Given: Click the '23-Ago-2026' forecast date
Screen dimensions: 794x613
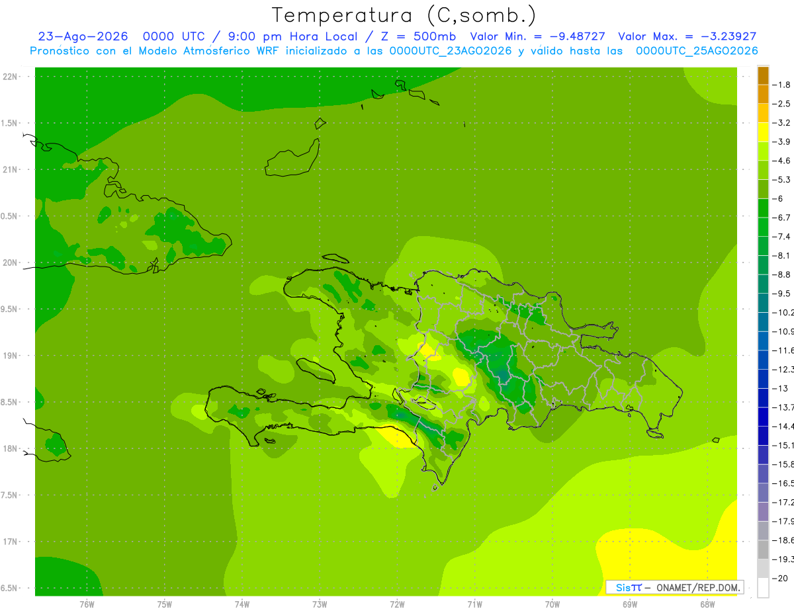Looking at the screenshot, I should click(83, 36).
